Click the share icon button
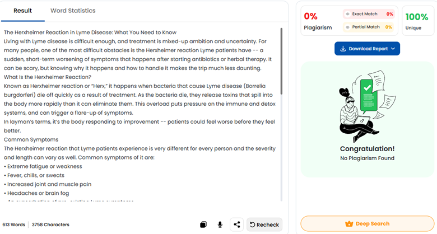The image size is (437, 234). pos(237,224)
